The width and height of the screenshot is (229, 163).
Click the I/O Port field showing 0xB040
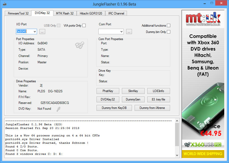pyautogui.click(x=26, y=31)
